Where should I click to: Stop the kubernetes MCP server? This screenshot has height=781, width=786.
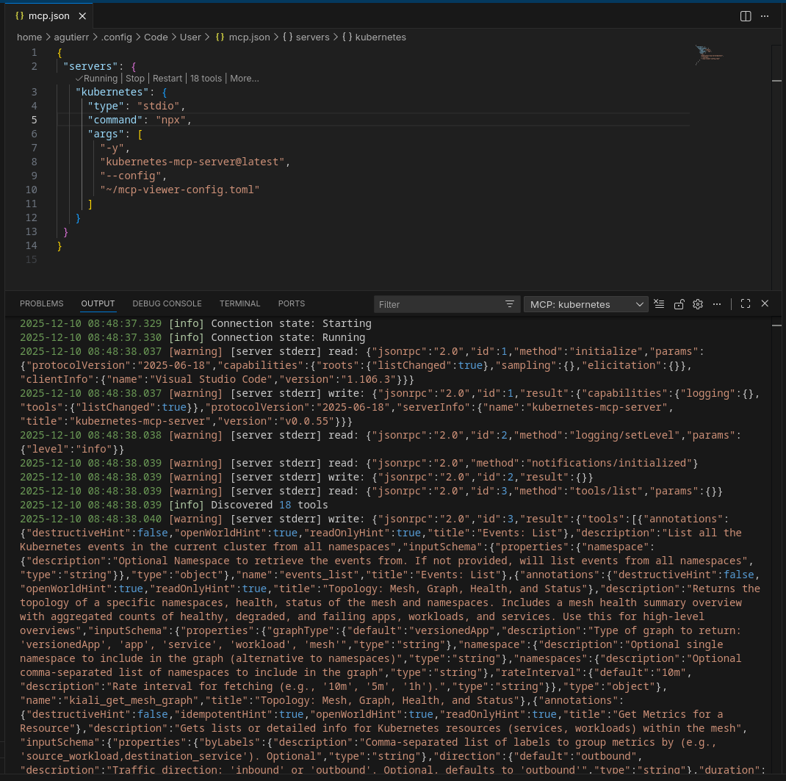135,79
